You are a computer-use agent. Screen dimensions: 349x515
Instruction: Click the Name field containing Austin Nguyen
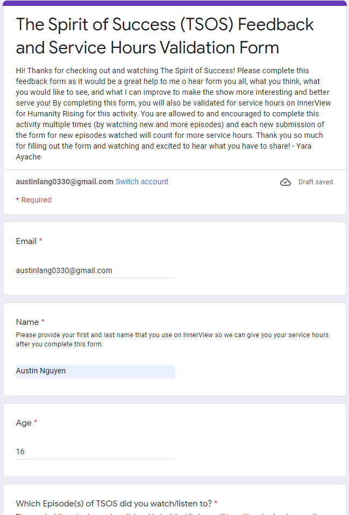[95, 371]
